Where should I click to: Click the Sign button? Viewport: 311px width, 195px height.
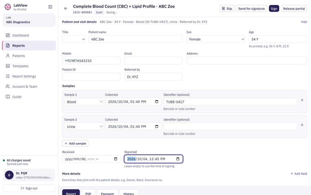(274, 9)
